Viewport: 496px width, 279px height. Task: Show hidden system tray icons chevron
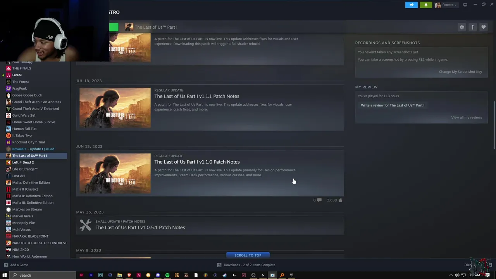[451, 275]
